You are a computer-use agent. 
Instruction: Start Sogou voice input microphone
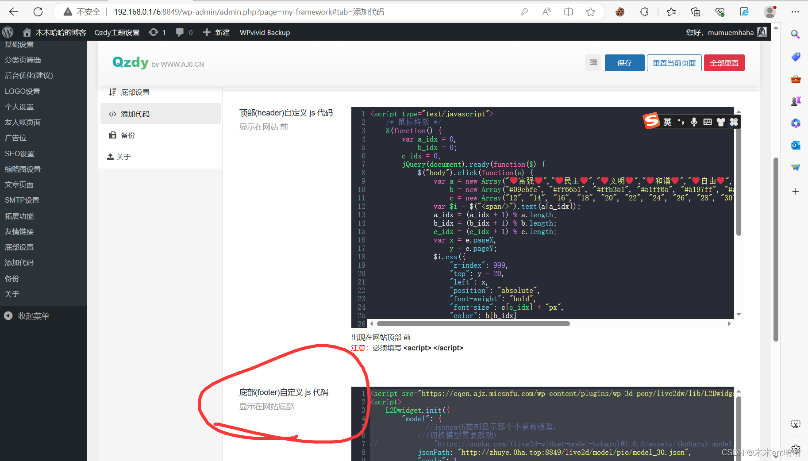pyautogui.click(x=694, y=122)
